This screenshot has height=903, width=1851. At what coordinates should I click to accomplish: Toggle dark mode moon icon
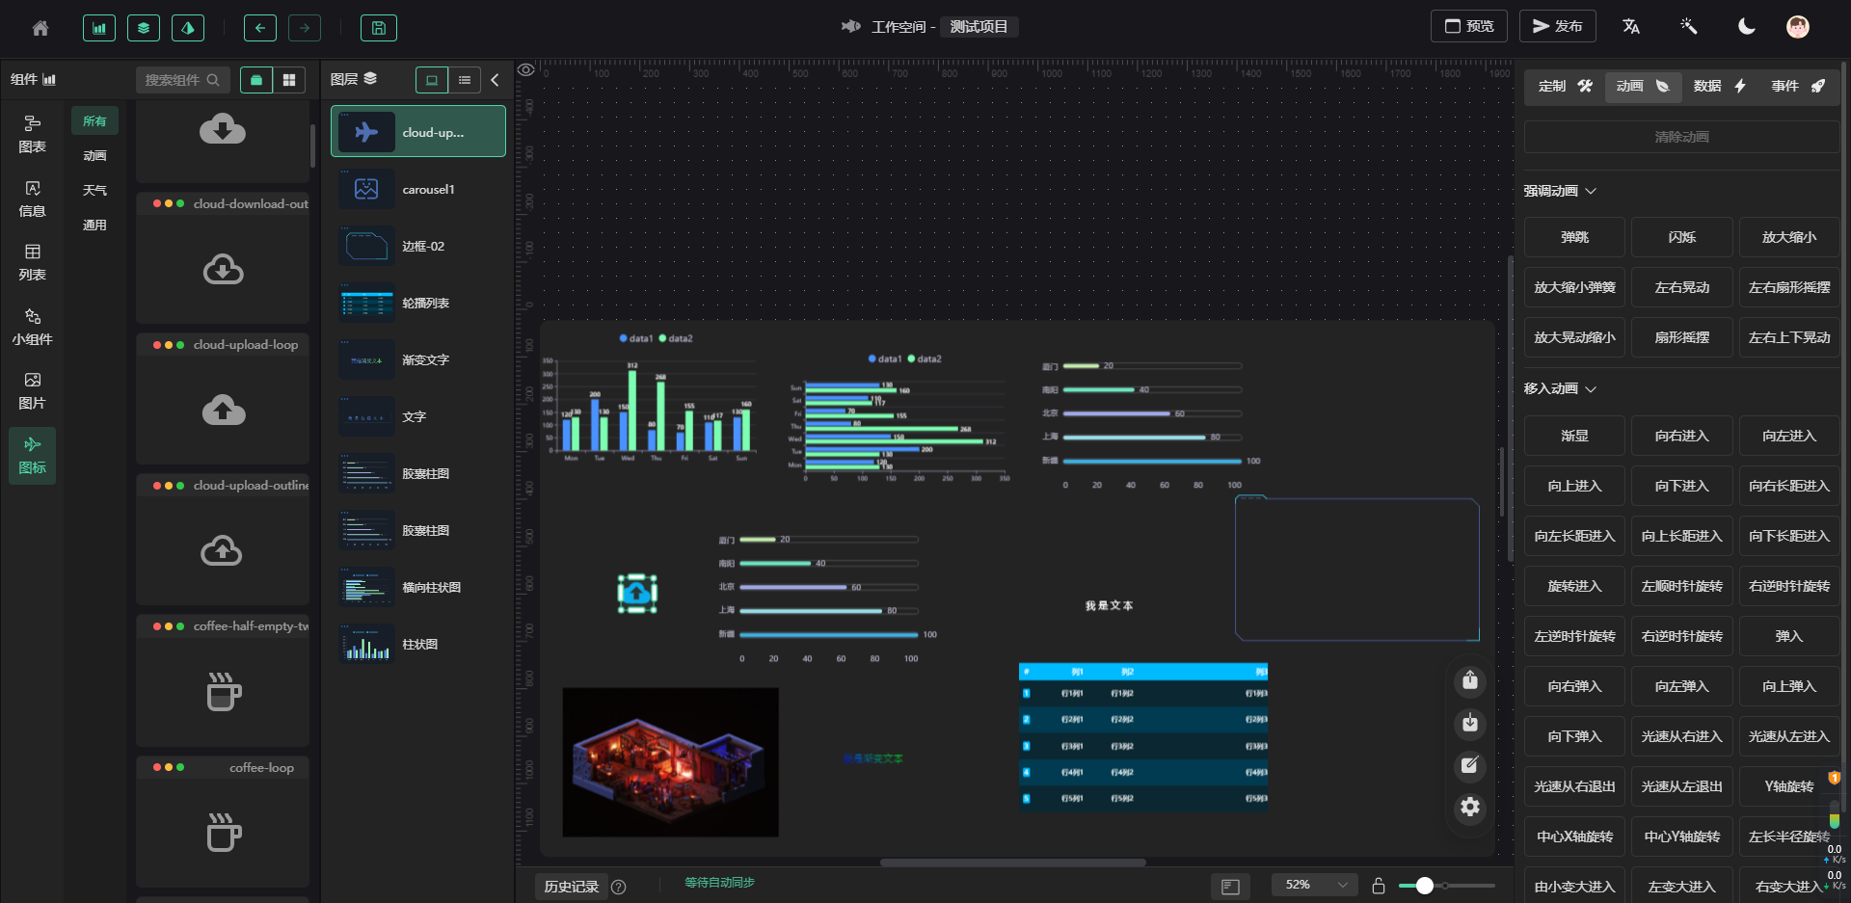(x=1746, y=26)
